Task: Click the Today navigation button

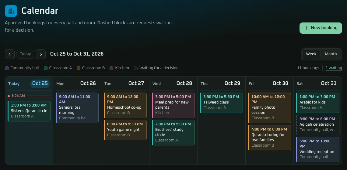Action: pos(25,54)
